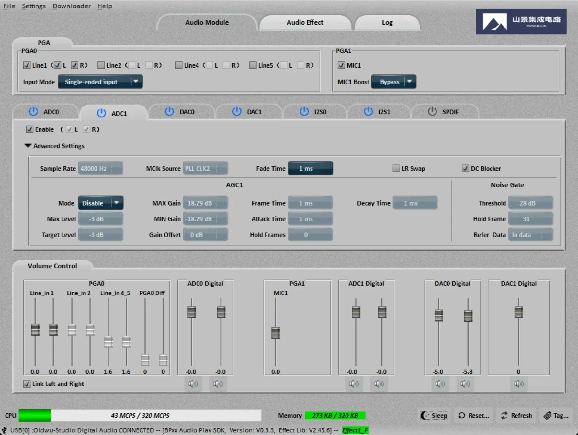Viewport: 578px width, 435px height.
Task: Open the Help menu
Action: click(105, 6)
